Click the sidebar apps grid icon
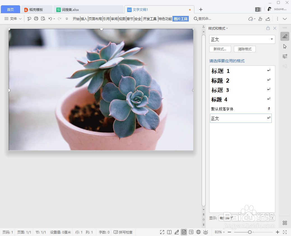The height and width of the screenshot is (236, 291). click(x=285, y=223)
